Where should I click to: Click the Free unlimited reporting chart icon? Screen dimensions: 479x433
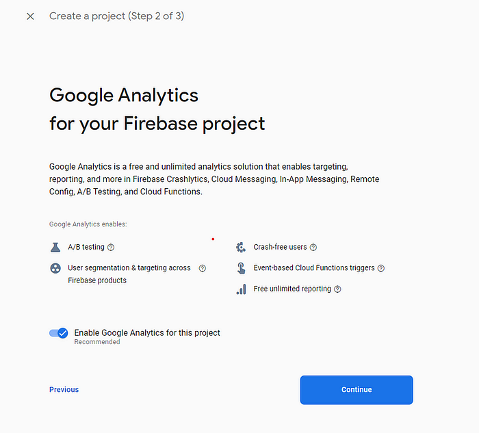pyautogui.click(x=241, y=289)
